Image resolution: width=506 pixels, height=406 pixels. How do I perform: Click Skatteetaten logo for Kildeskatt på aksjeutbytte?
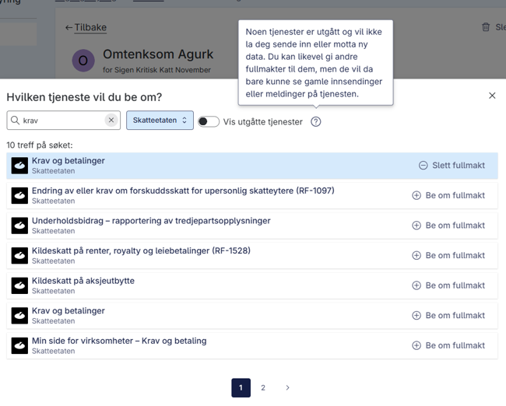(19, 285)
